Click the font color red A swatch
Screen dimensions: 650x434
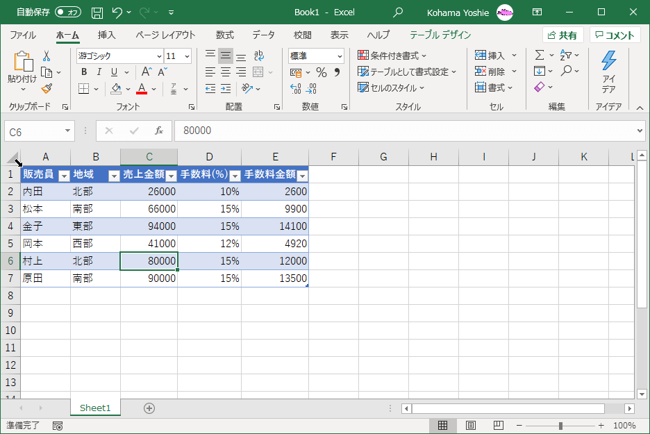[142, 89]
